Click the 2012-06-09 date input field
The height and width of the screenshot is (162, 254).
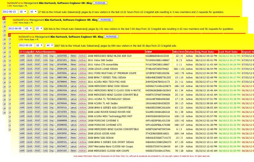coord(16,28)
